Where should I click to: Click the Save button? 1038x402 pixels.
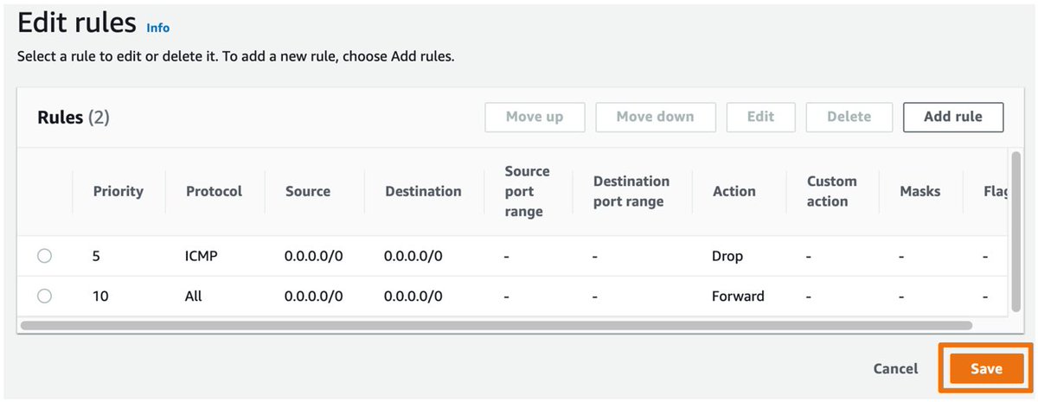coord(985,369)
